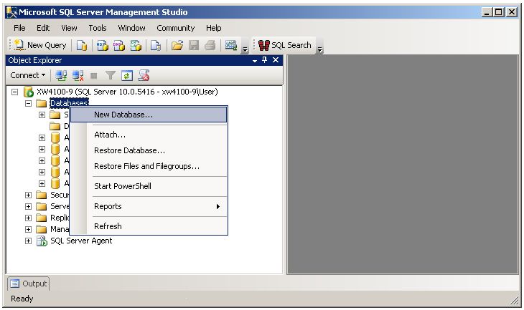The width and height of the screenshot is (524, 310).
Task: Click the Databases folder icon
Action: 41,103
